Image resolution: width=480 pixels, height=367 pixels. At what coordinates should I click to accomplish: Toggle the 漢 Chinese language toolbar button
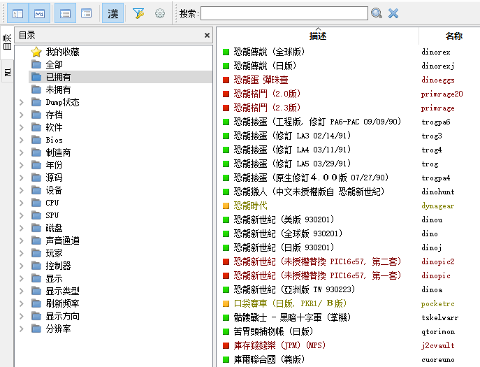click(x=112, y=13)
